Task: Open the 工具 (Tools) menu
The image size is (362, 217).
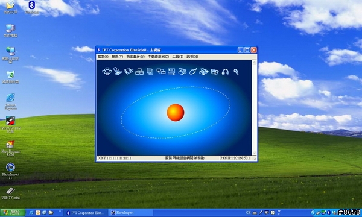Action: coord(177,57)
